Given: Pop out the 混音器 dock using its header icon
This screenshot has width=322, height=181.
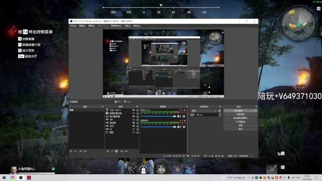Looking at the screenshot, I should click(x=187, y=107).
